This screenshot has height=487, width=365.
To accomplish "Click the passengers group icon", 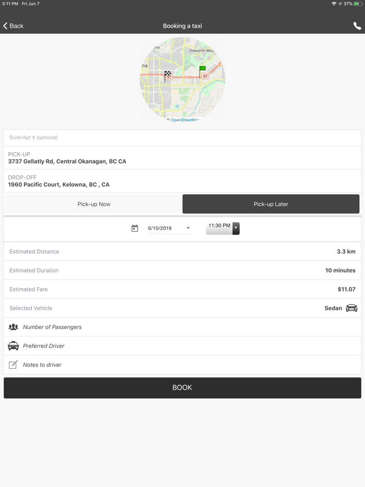I will point(14,327).
